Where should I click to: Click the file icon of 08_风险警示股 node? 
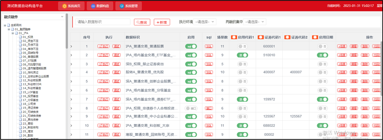tap(21, 64)
